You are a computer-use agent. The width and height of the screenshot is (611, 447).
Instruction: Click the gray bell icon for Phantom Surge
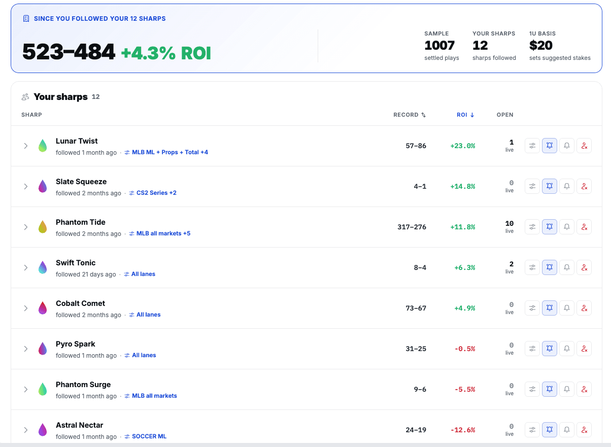click(x=567, y=389)
